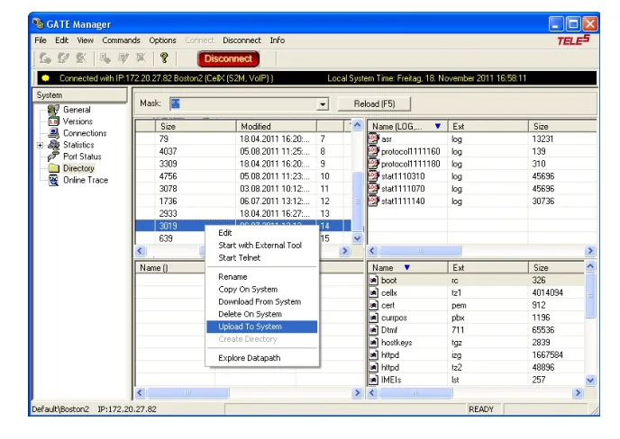Select the row with size 4756

coord(243,176)
